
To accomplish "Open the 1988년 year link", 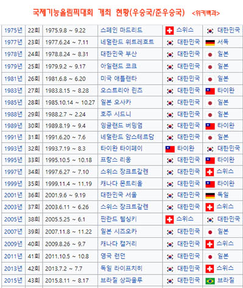I will coord(13,114).
